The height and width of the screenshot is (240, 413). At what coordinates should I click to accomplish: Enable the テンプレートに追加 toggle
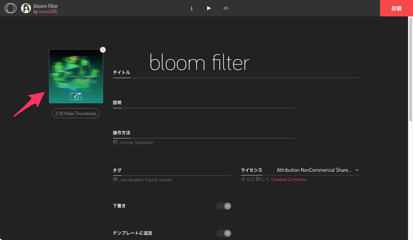point(223,233)
